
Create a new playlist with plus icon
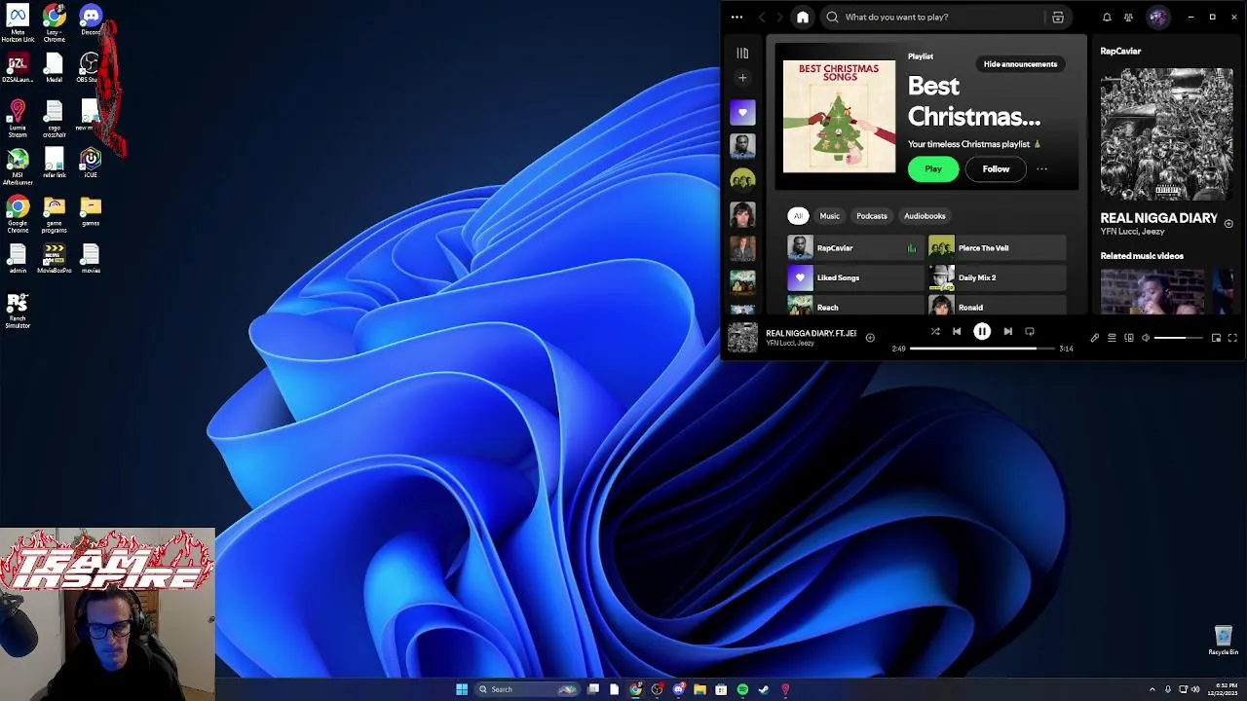coord(742,78)
